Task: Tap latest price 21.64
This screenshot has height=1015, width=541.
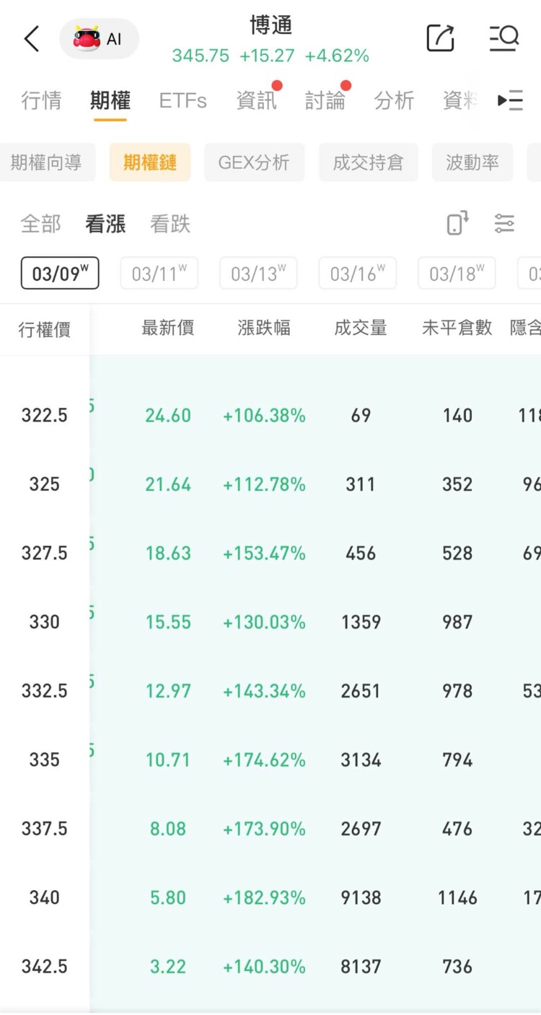Action: coord(168,484)
